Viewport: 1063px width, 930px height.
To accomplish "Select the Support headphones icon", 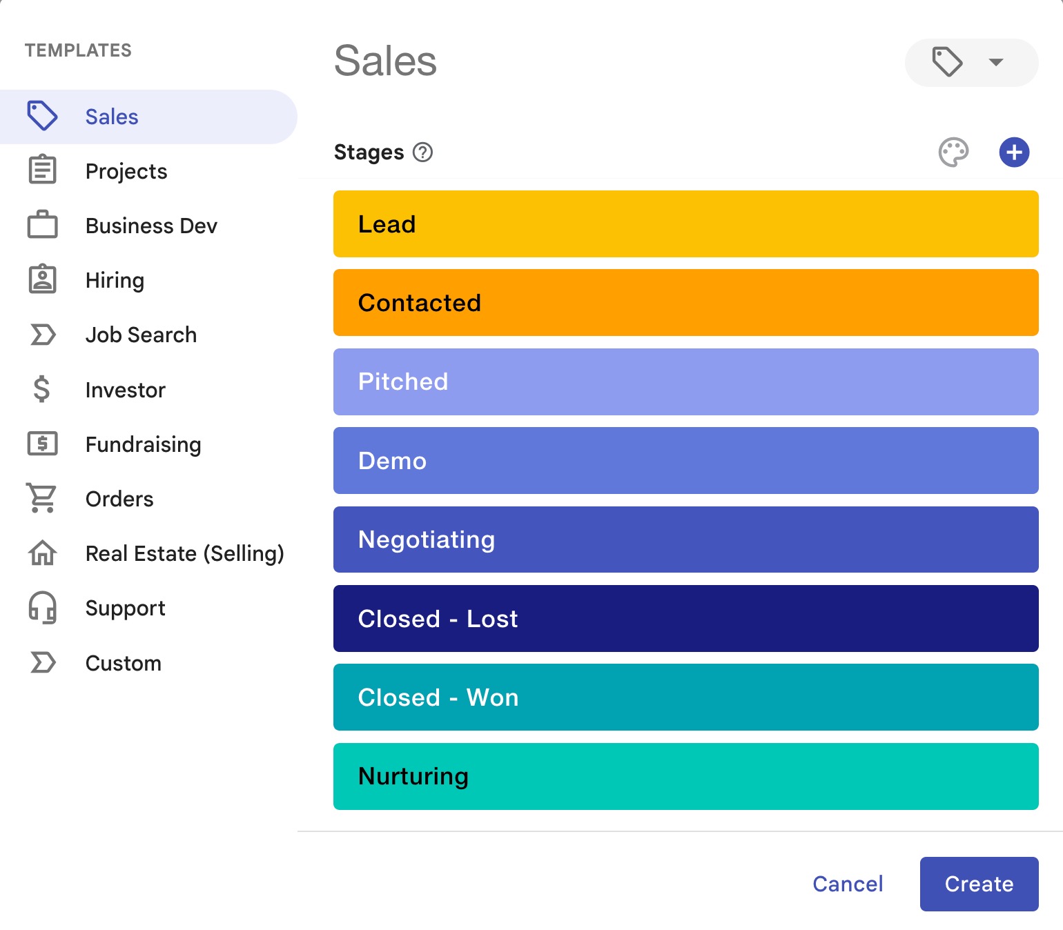I will pos(43,608).
